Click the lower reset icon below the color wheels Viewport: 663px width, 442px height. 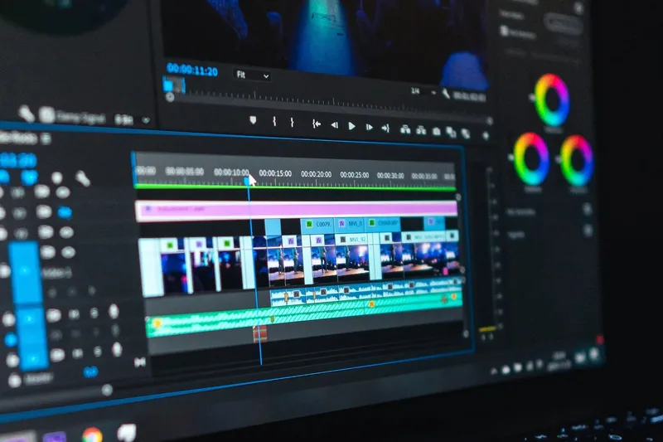pyautogui.click(x=588, y=231)
